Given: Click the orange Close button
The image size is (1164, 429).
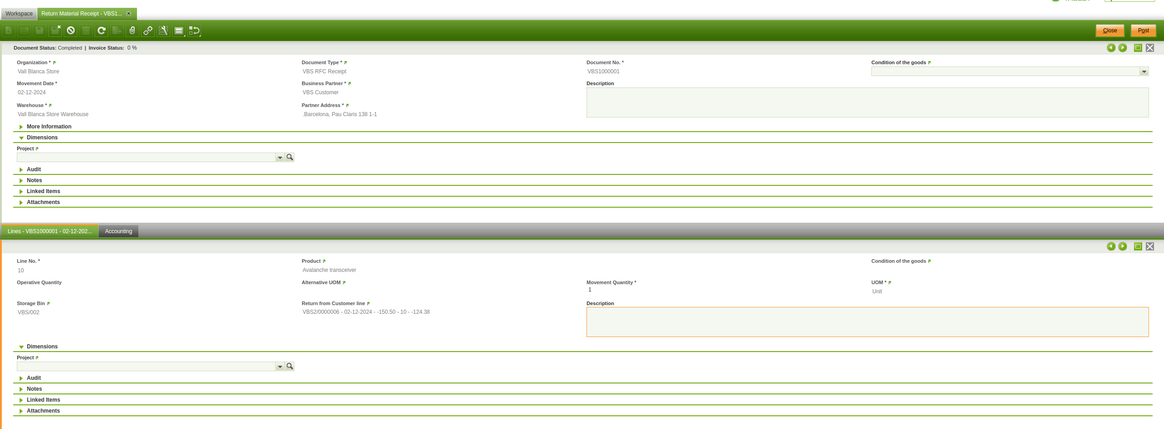Looking at the screenshot, I should [x=1110, y=31].
